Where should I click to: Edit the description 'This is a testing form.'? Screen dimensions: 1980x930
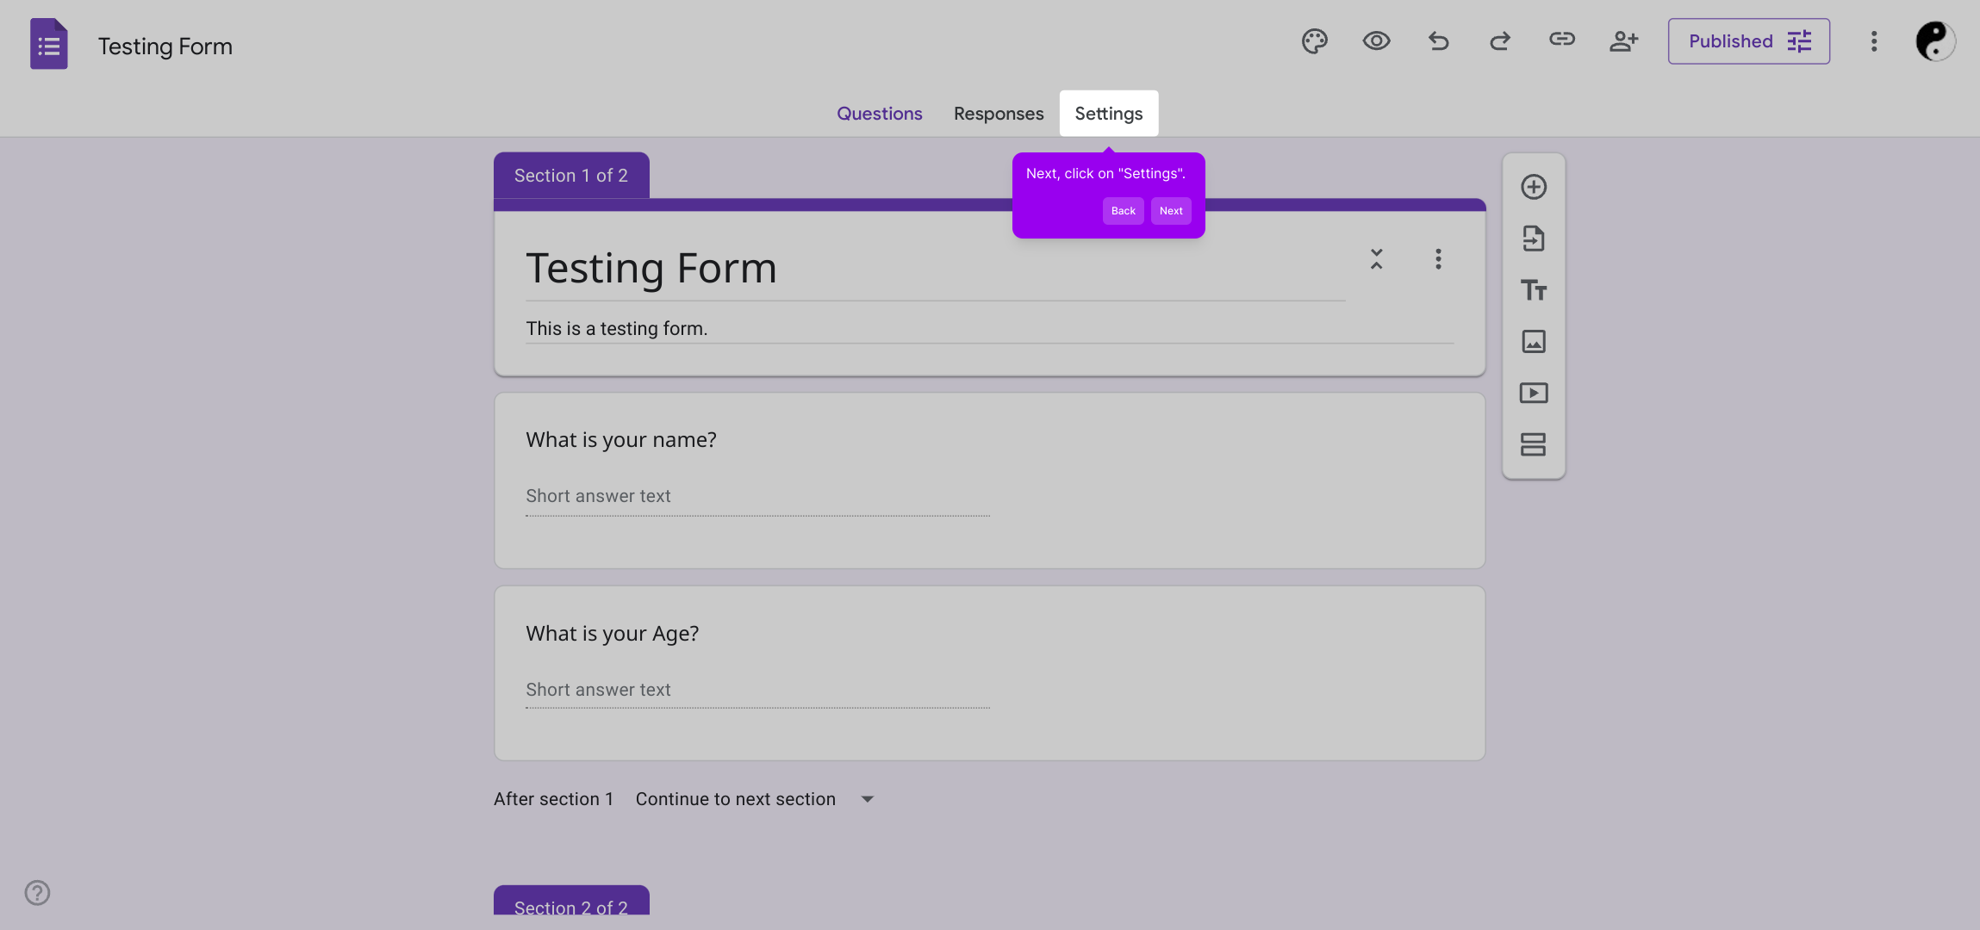point(989,329)
